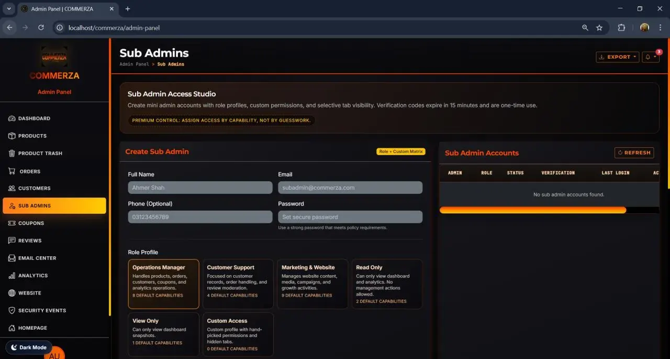This screenshot has height=359, width=670.
Task: Click the COMMERZA logo image
Action: [x=54, y=57]
